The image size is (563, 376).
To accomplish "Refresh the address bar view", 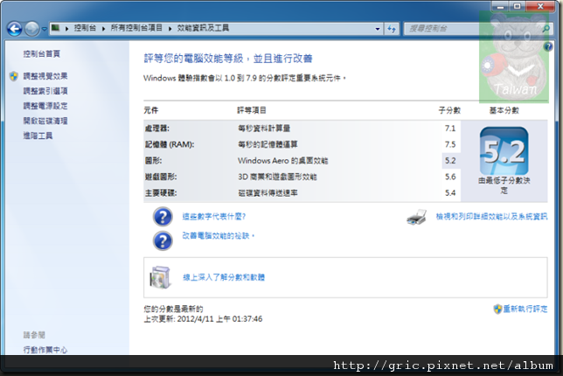I will [392, 29].
